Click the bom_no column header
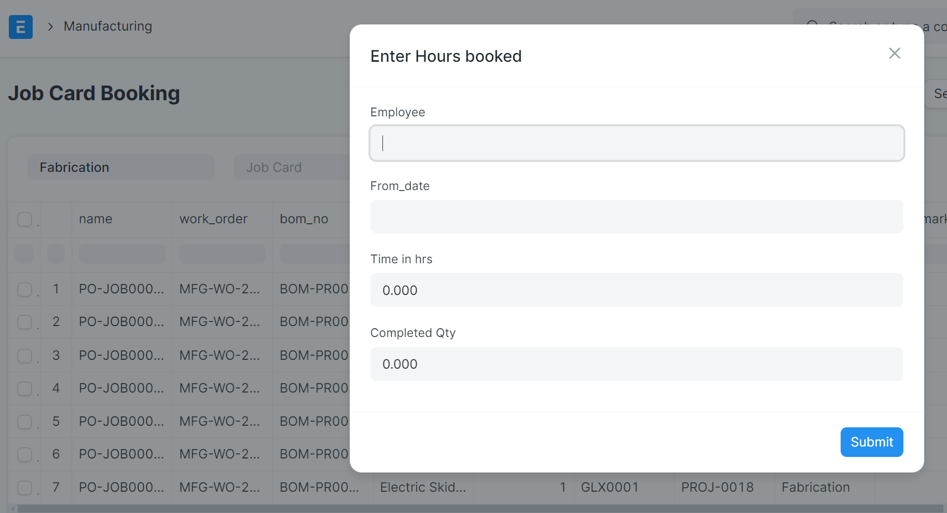This screenshot has height=513, width=947. pos(304,219)
